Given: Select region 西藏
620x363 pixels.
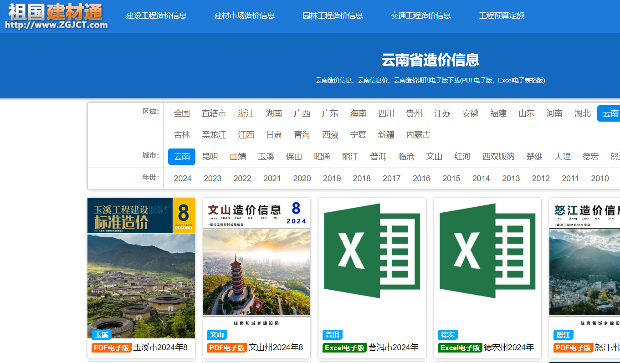Looking at the screenshot, I should tap(330, 135).
